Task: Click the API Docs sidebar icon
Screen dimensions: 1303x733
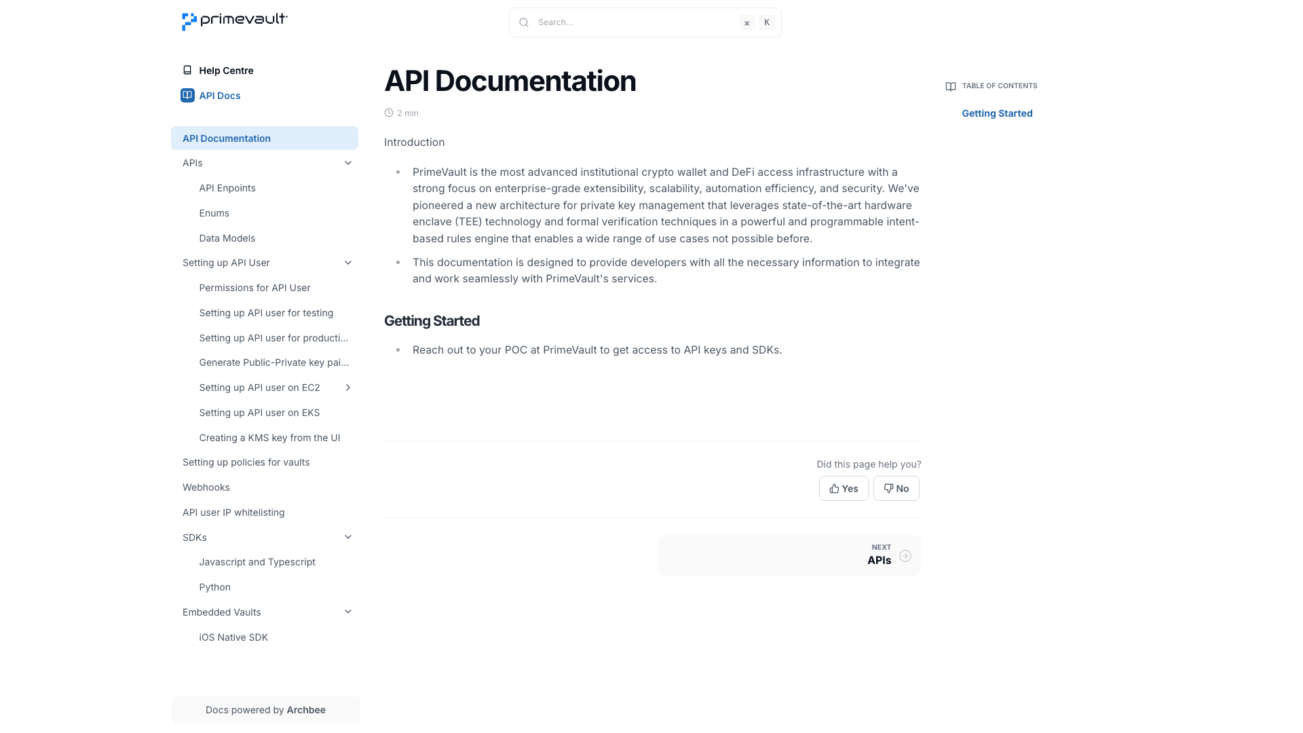Action: (x=187, y=95)
